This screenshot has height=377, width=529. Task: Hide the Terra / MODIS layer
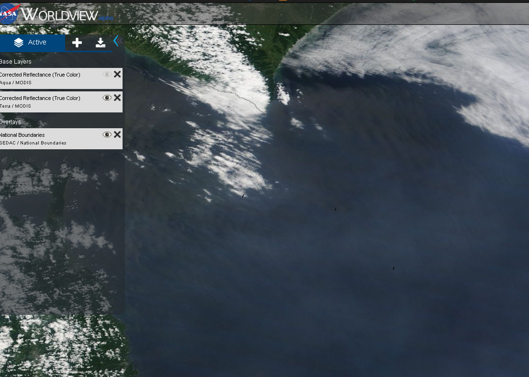[x=107, y=98]
